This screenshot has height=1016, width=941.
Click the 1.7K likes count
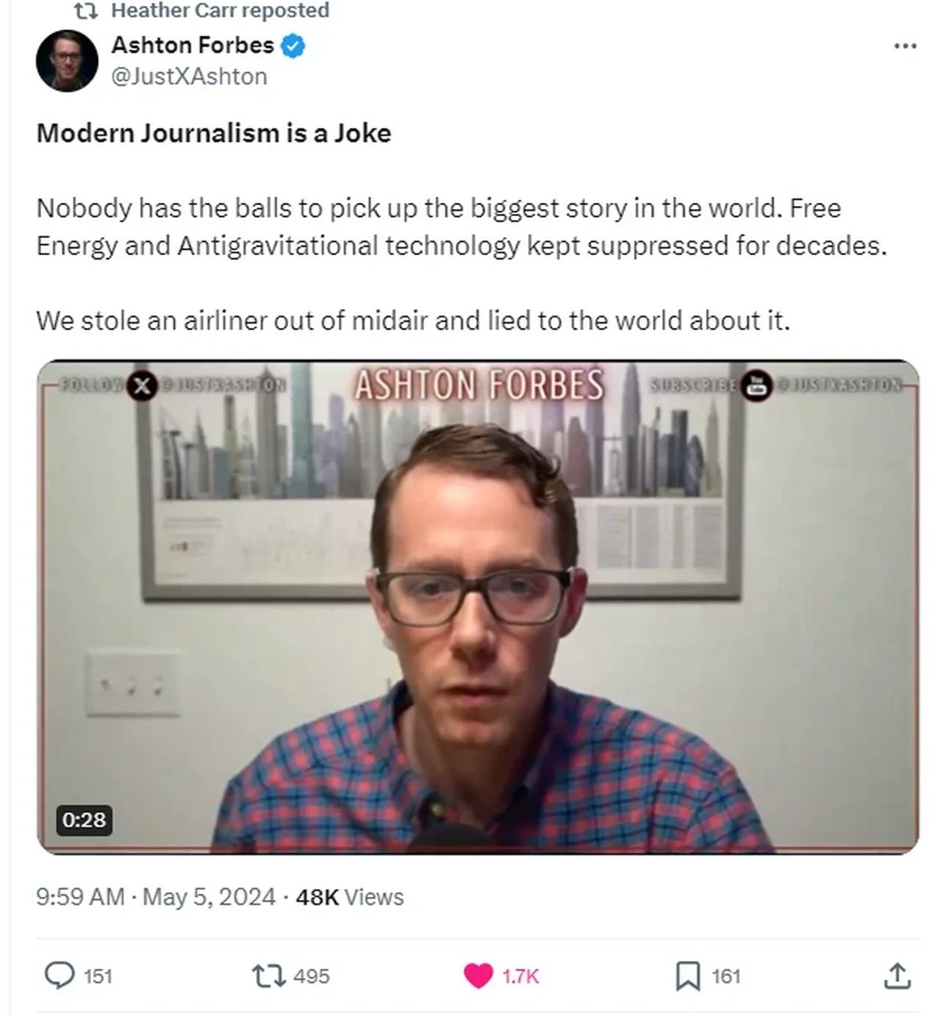pos(520,976)
